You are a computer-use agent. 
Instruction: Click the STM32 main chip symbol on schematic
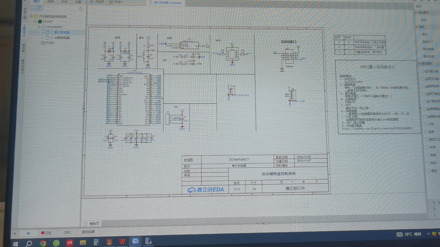[134, 99]
